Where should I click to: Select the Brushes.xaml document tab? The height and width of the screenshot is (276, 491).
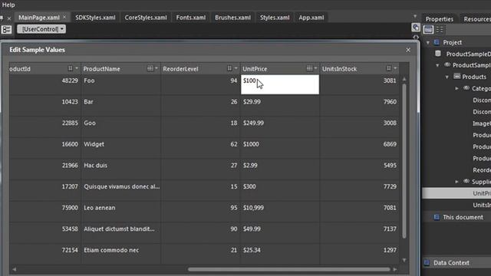pyautogui.click(x=232, y=18)
